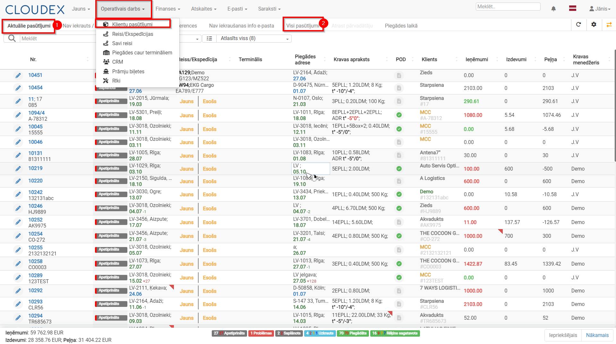This screenshot has height=344, width=616.
Task: Go to Nākamais page
Action: [x=597, y=335]
